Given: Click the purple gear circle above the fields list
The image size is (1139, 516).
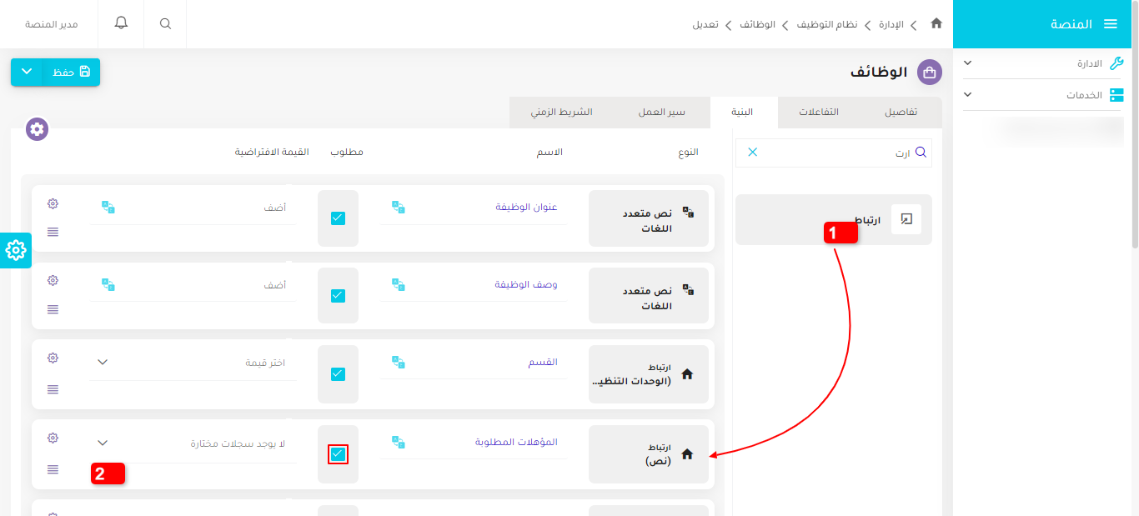Looking at the screenshot, I should click(36, 129).
